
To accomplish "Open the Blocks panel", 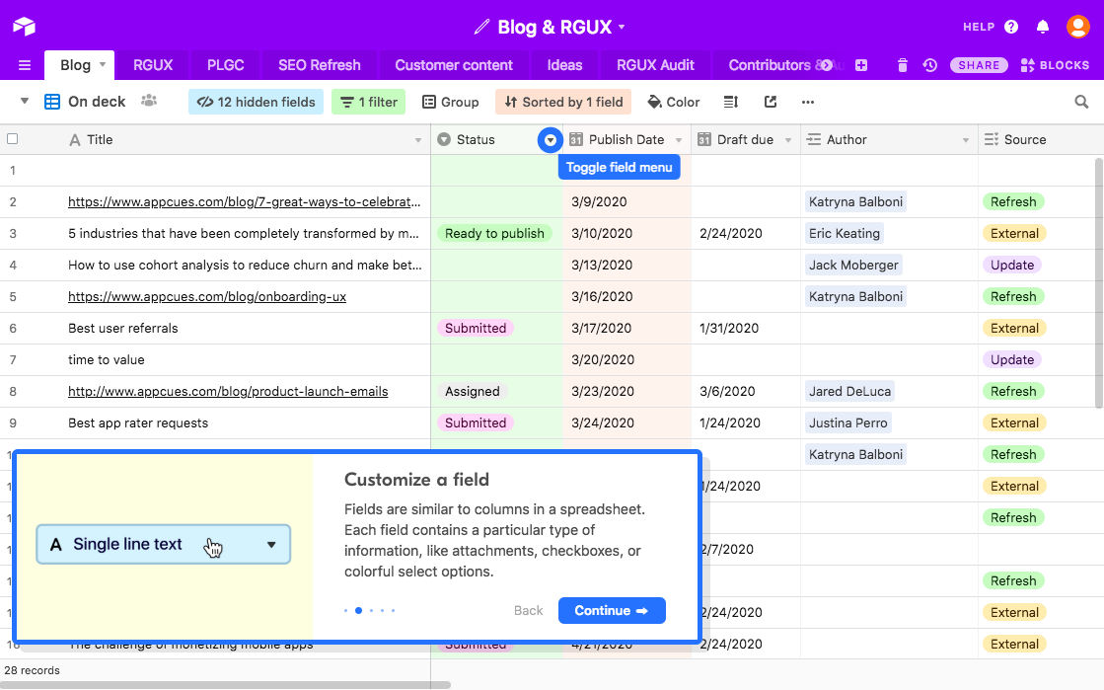I will click(1055, 65).
